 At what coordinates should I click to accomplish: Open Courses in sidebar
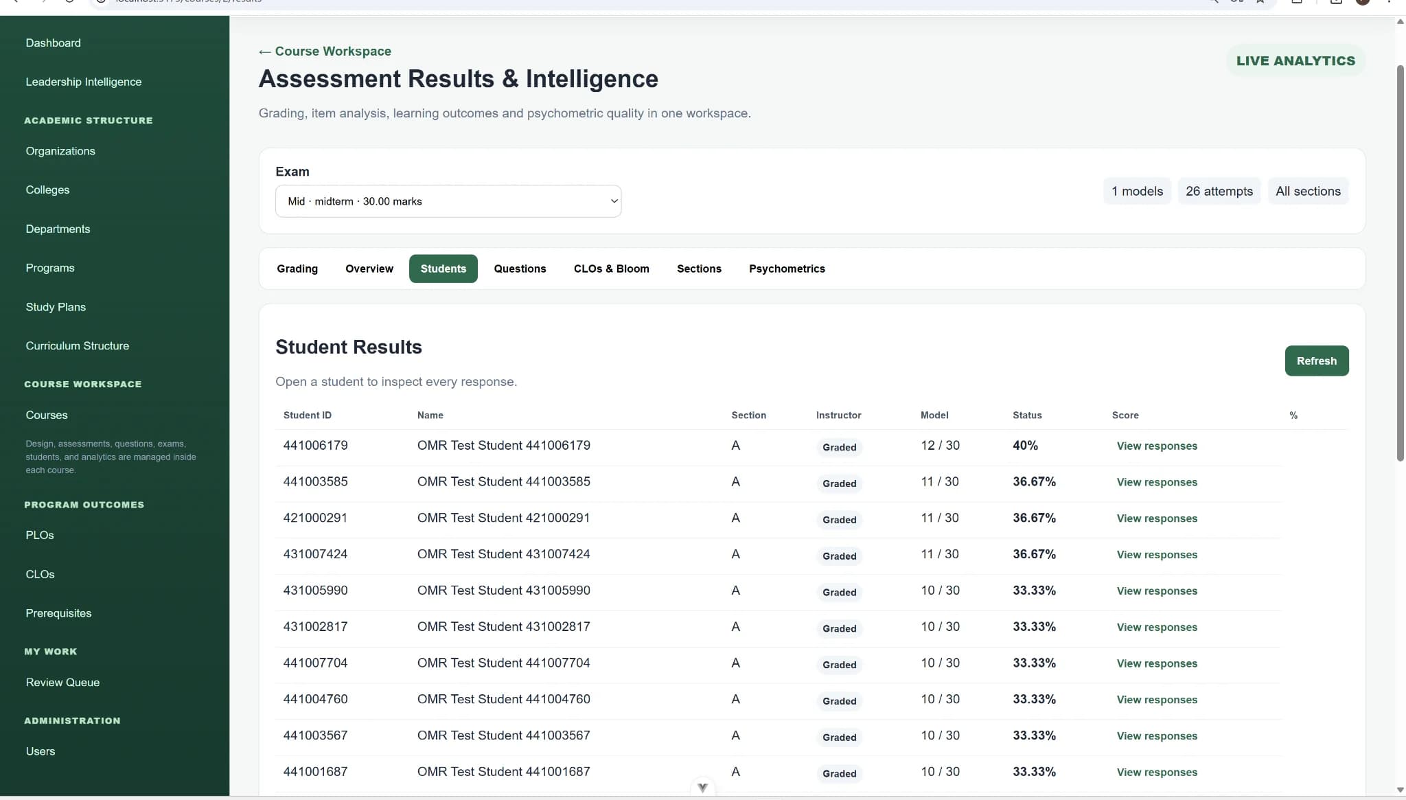tap(47, 415)
